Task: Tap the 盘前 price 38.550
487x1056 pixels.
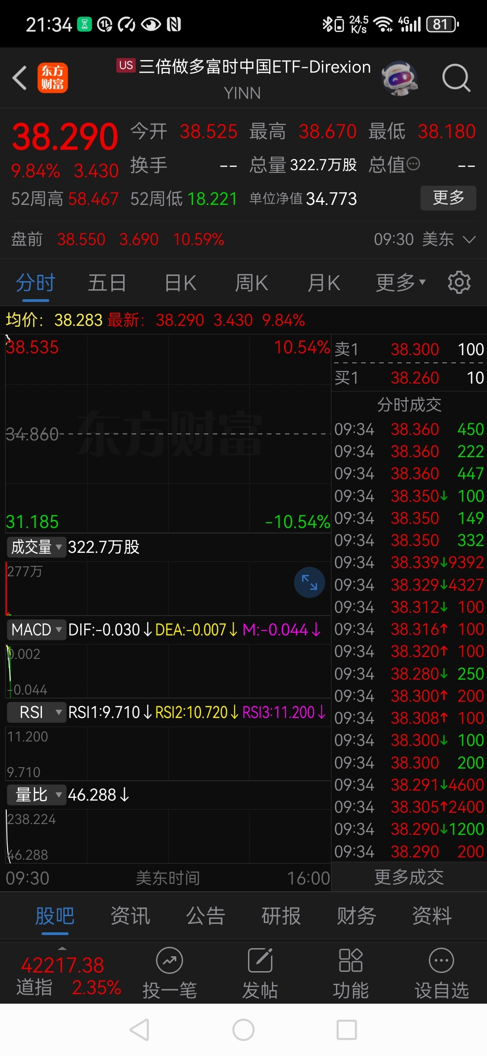Action: click(x=81, y=239)
